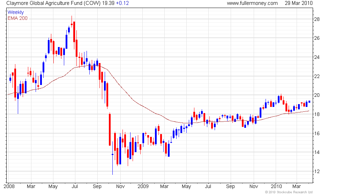Viewport: 342px width, 195px height.
Task: Select the Weekly legend label
Action: pos(15,13)
